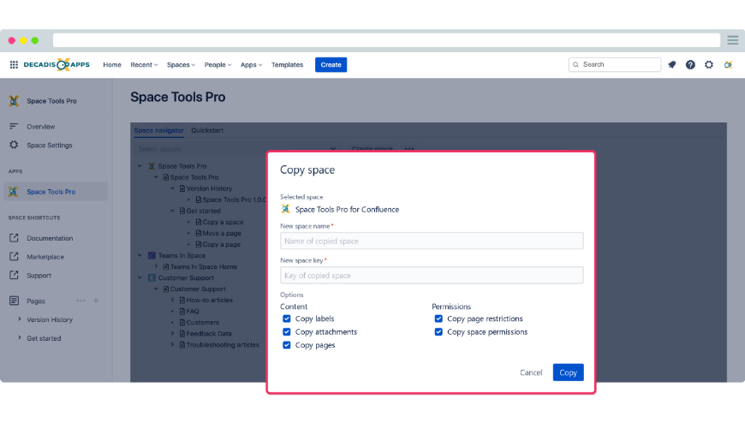Switch to the Space navigator tab
745x423 pixels.
tap(158, 130)
